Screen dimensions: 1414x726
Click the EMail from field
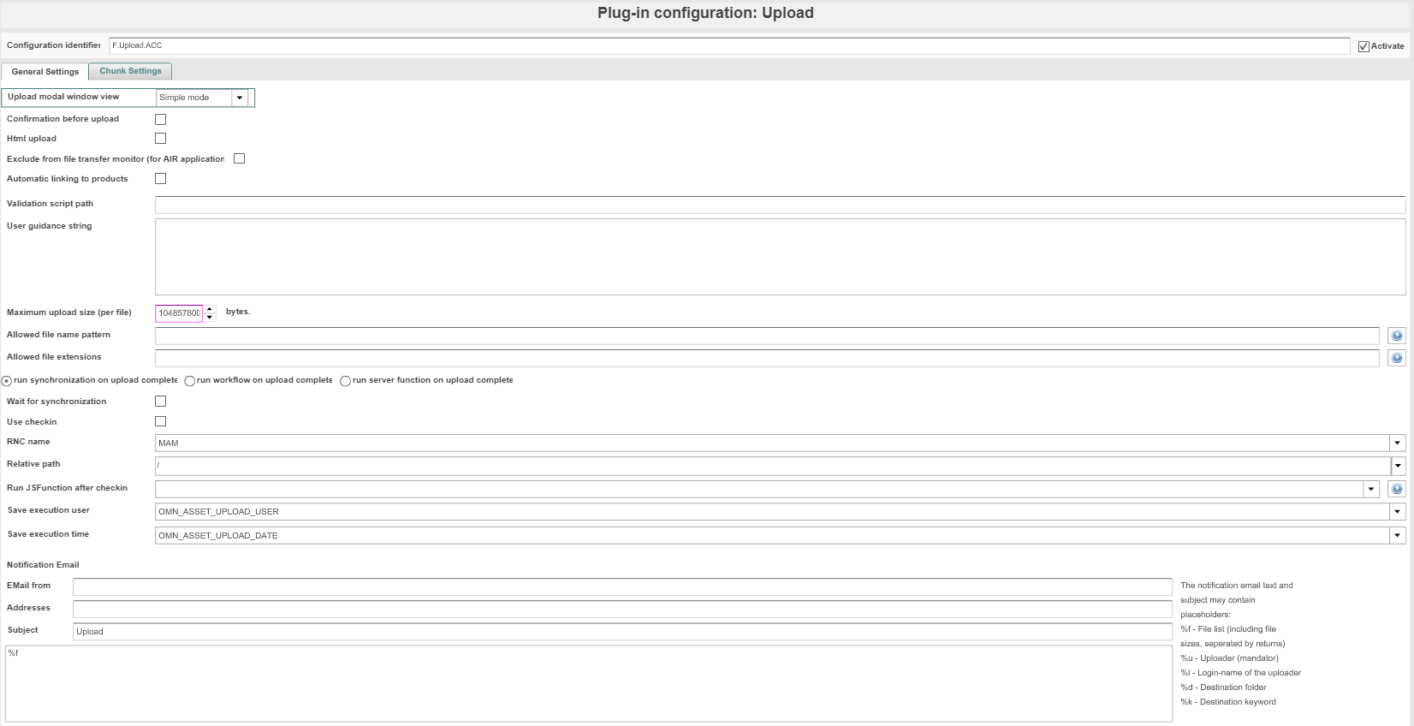(x=622, y=586)
